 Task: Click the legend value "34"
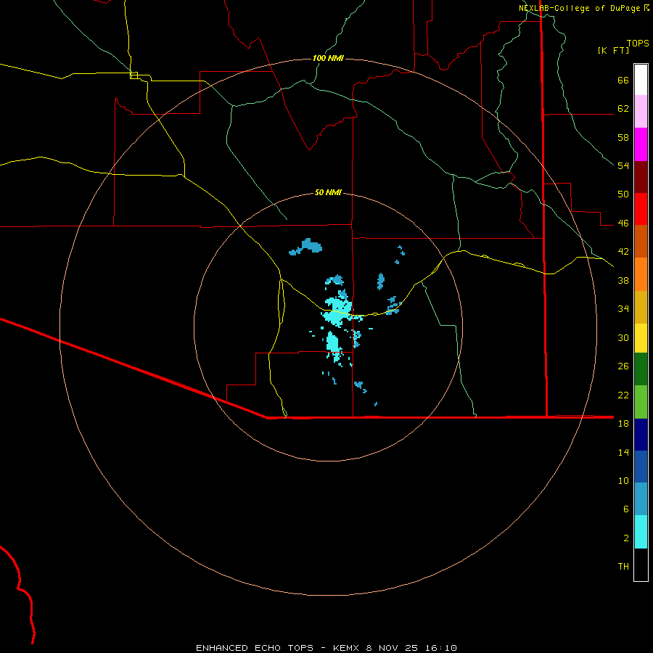coord(623,308)
